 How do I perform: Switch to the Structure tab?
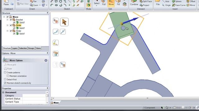tap(7, 48)
